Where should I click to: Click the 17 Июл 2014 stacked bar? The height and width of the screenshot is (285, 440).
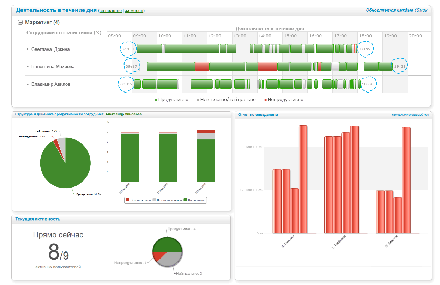(168, 157)
